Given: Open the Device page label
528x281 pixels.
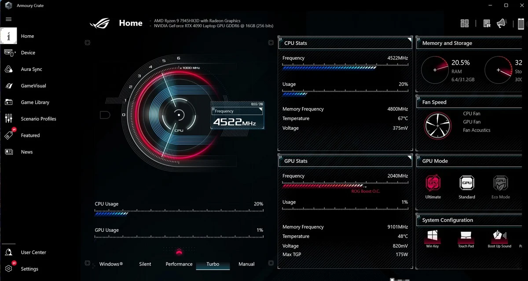Looking at the screenshot, I should (28, 52).
